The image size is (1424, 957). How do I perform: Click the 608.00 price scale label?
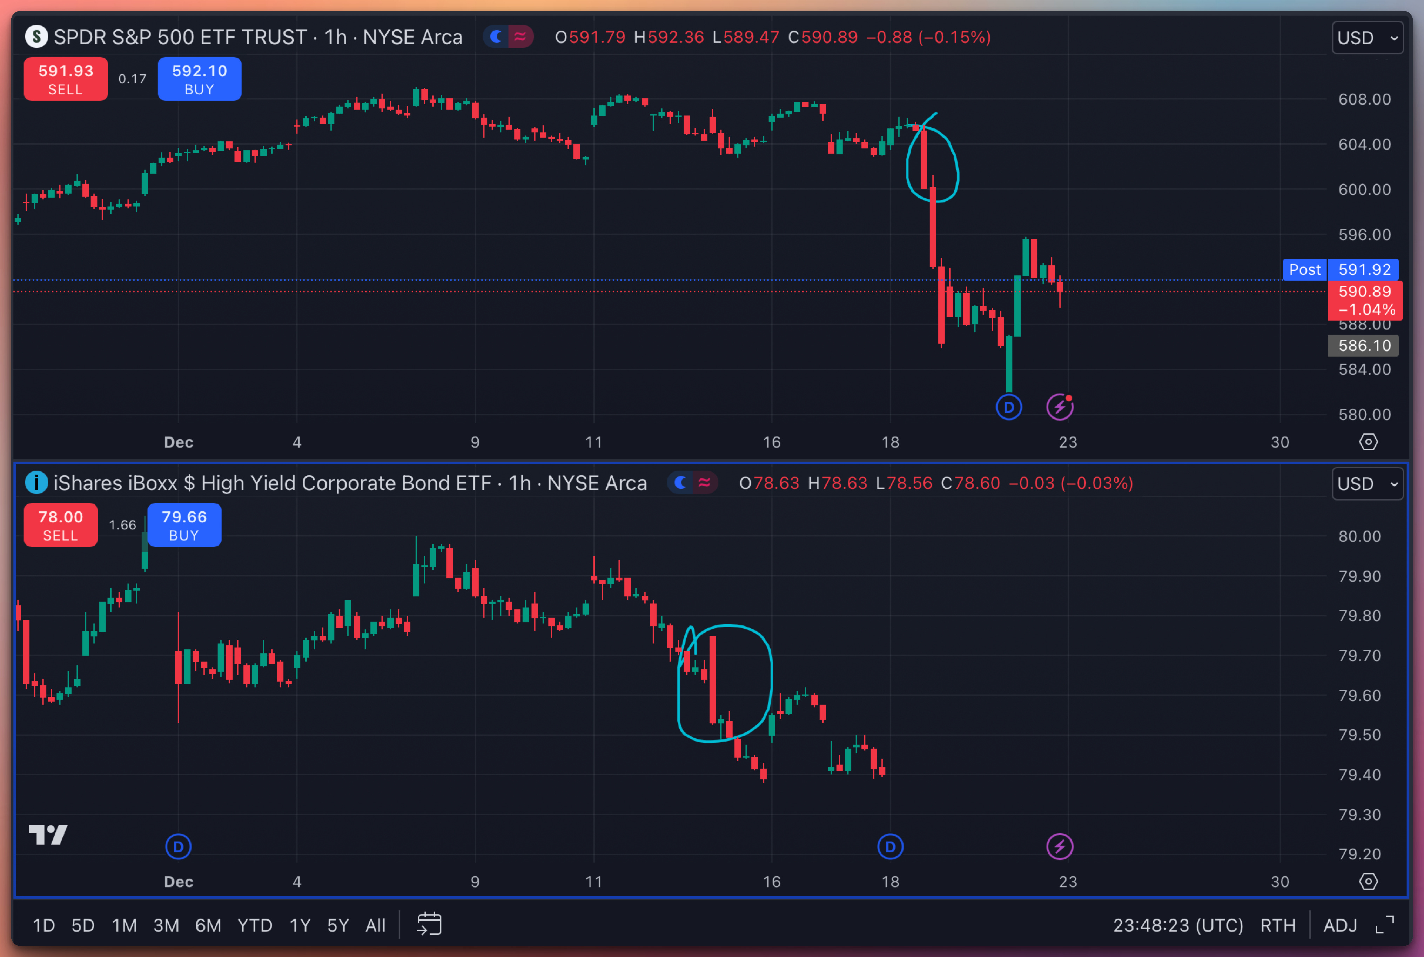[1364, 99]
